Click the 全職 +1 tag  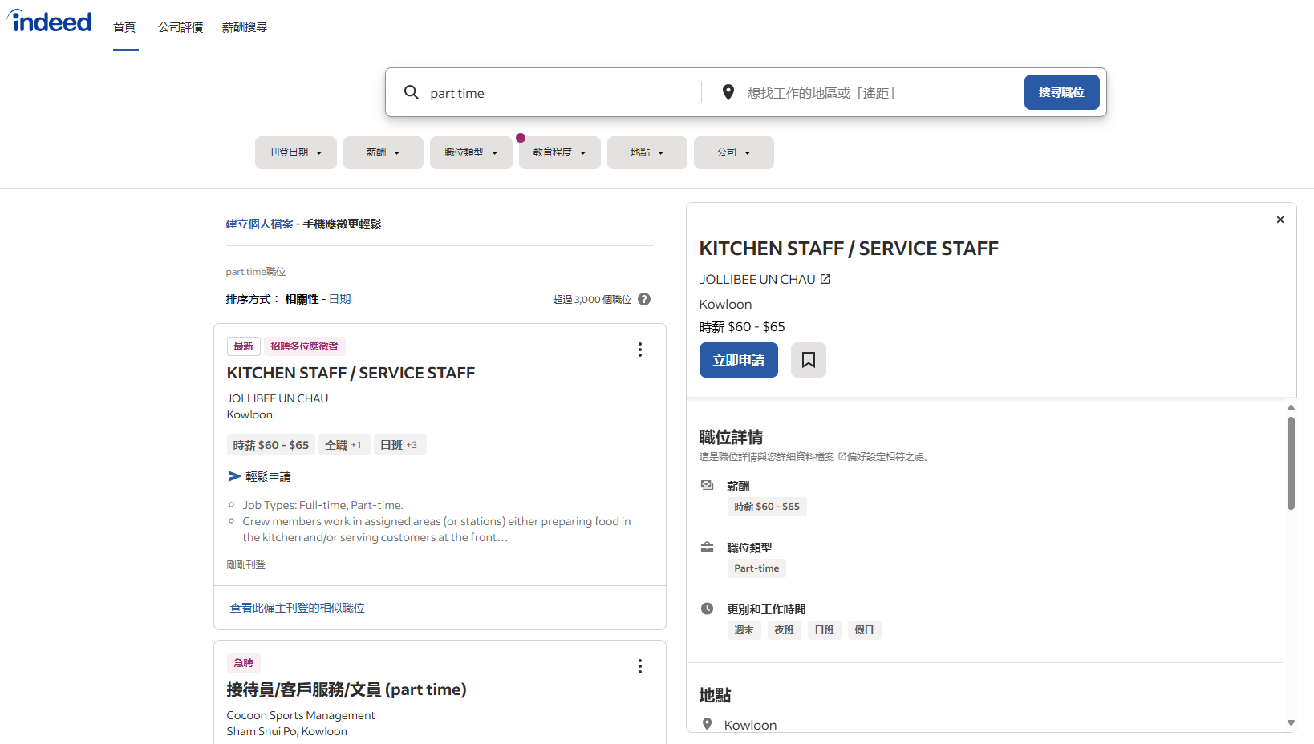point(344,445)
